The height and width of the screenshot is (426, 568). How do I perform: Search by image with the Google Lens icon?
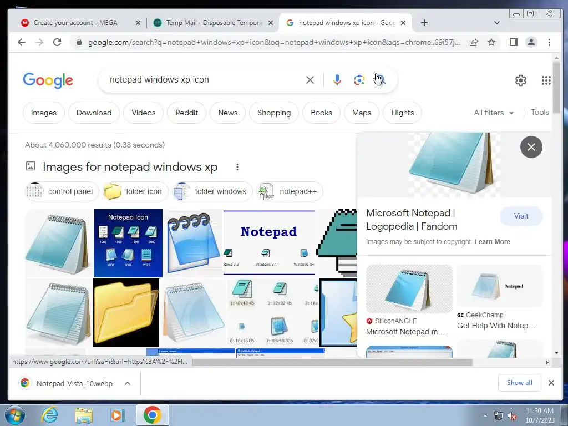(x=359, y=80)
